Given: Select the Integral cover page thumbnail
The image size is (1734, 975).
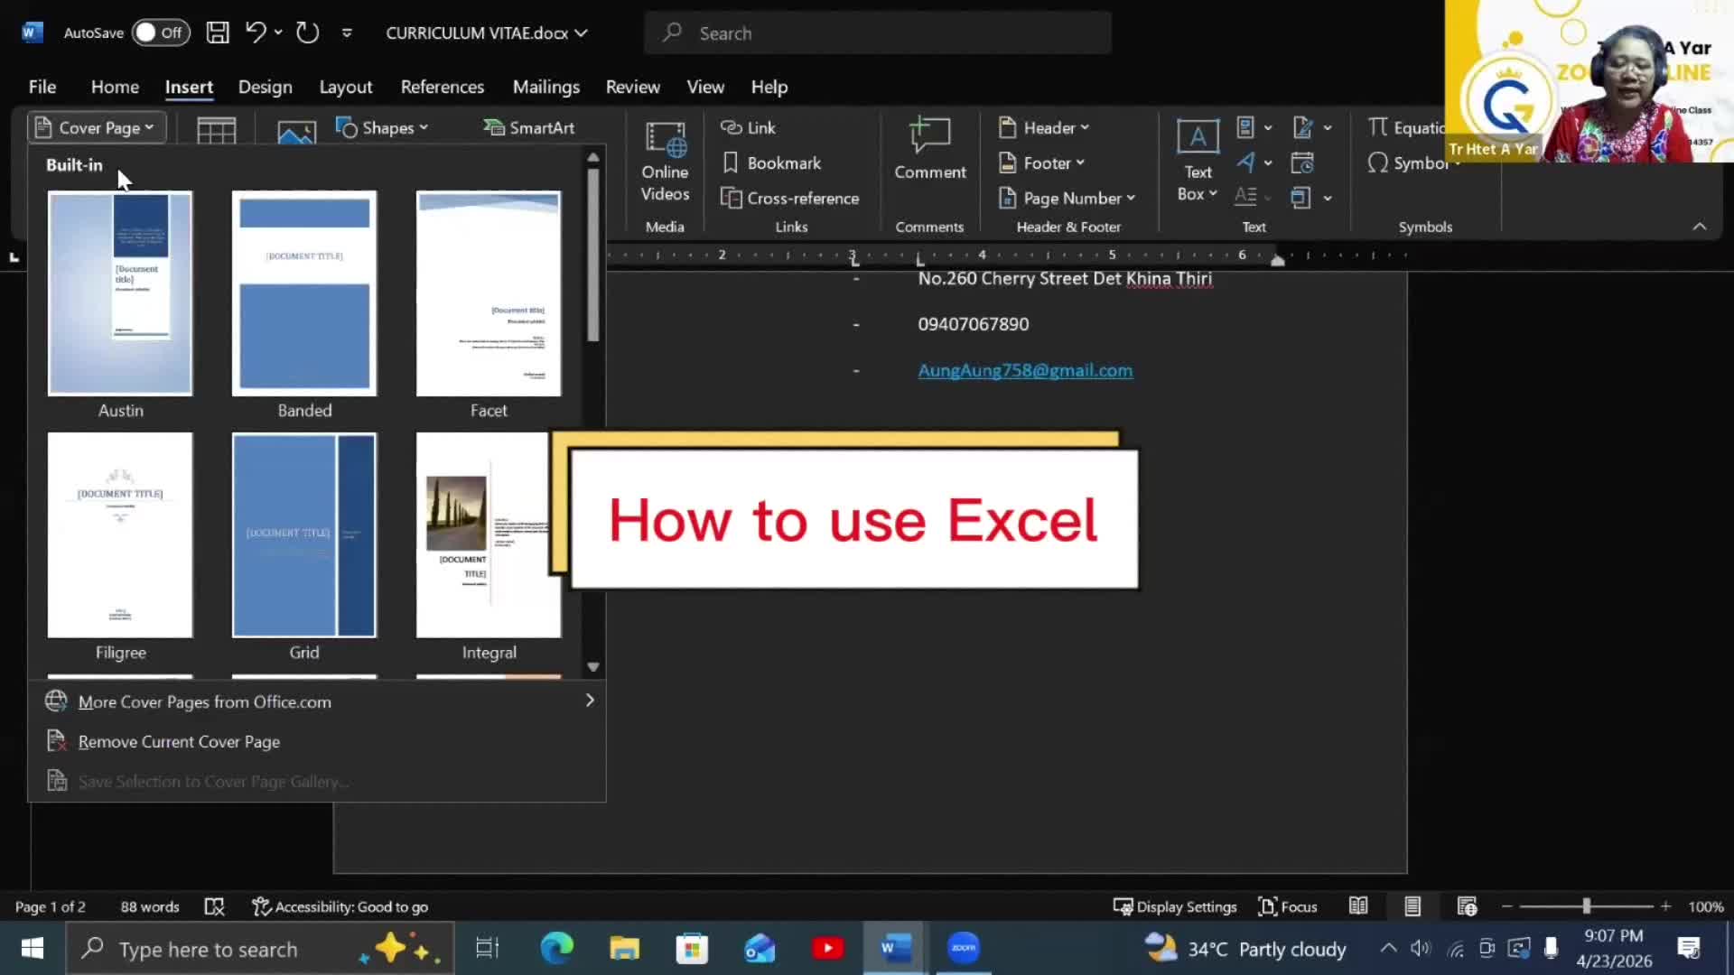Looking at the screenshot, I should click(489, 534).
